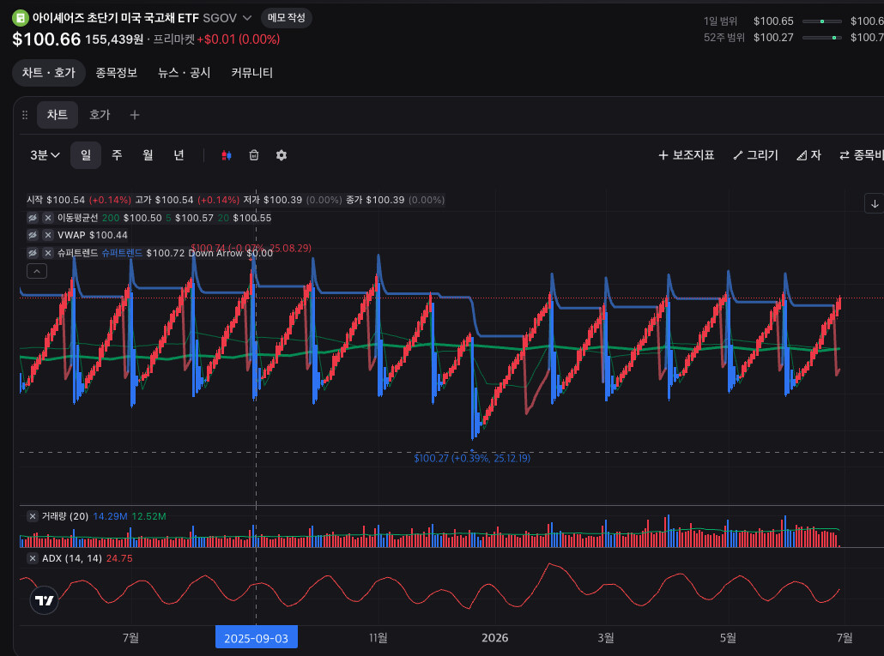Screen dimensions: 884x656
Task: Click the 자 ruler tool button
Action: [808, 155]
